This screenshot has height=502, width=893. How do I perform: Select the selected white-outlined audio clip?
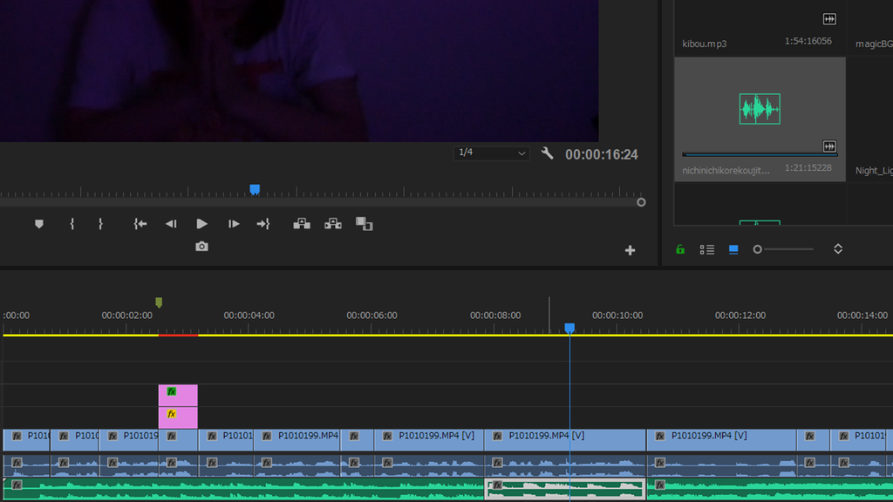click(x=565, y=490)
